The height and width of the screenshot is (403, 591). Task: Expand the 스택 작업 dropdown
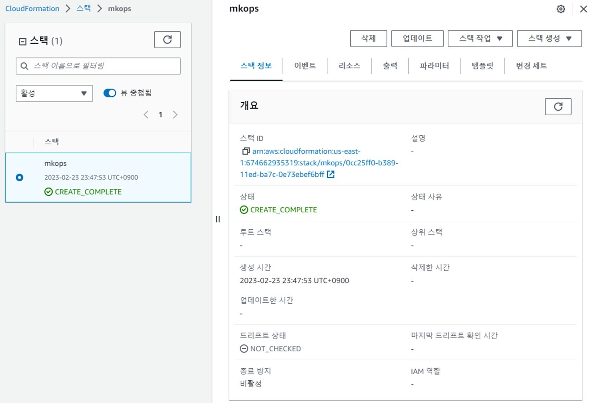[480, 39]
